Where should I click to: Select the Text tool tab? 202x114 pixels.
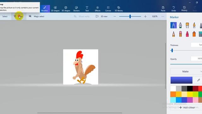click(87, 9)
